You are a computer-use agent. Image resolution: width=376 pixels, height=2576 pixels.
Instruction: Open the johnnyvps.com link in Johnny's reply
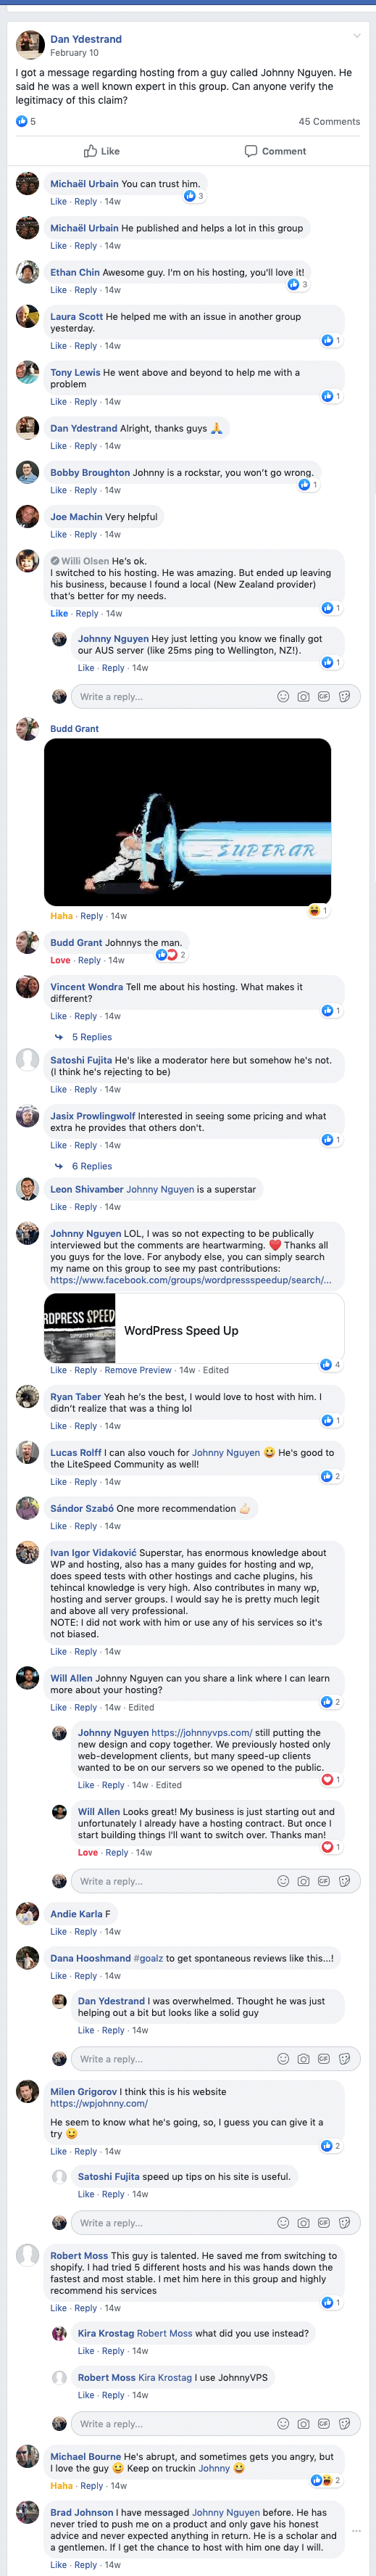pyautogui.click(x=201, y=1732)
